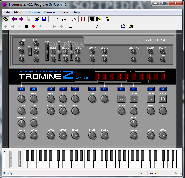Click the chain-link plugin icon in toolbar
The width and height of the screenshot is (185, 178).
6,19
